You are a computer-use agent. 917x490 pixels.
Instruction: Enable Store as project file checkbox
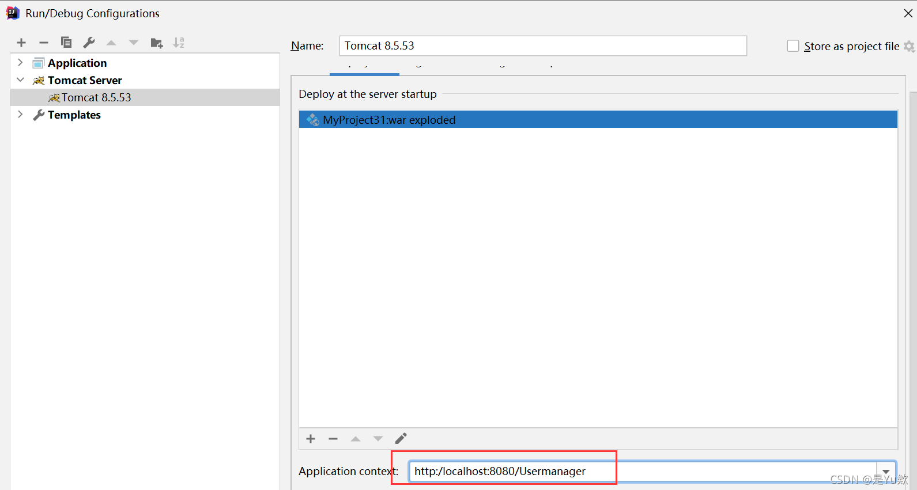point(793,46)
